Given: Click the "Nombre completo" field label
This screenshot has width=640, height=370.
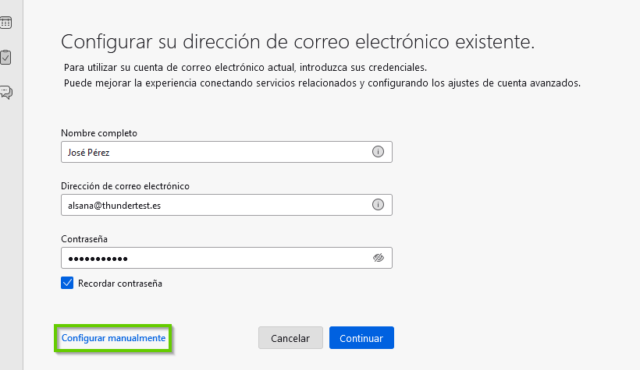Looking at the screenshot, I should tap(99, 133).
